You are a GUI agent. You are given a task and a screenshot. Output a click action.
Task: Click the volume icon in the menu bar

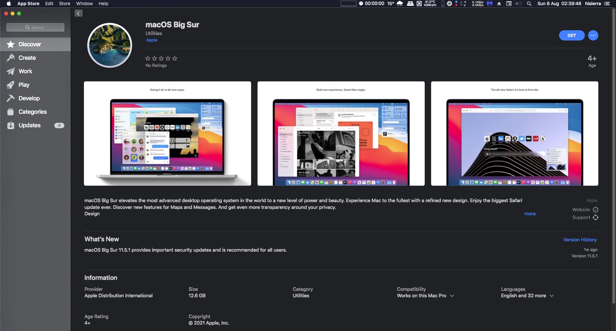(518, 4)
